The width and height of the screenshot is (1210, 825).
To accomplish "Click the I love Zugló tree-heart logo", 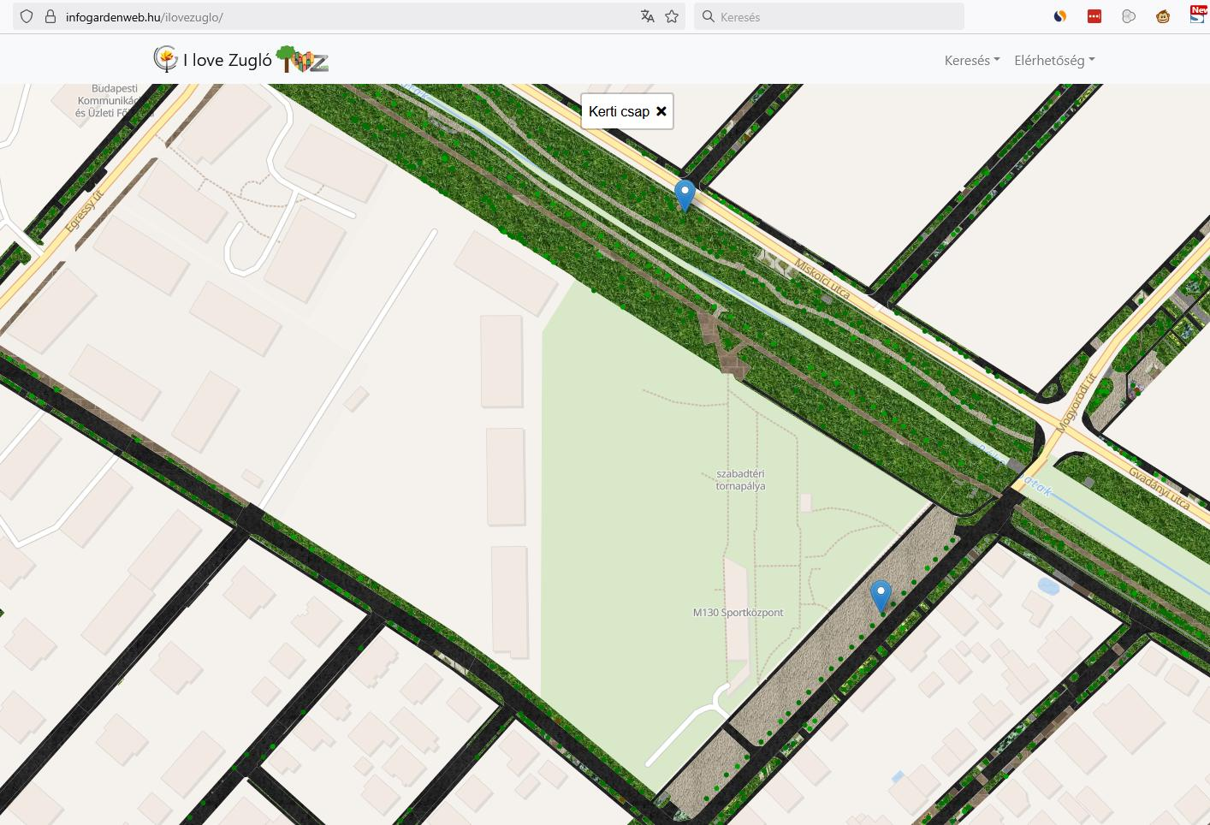I will 302,60.
